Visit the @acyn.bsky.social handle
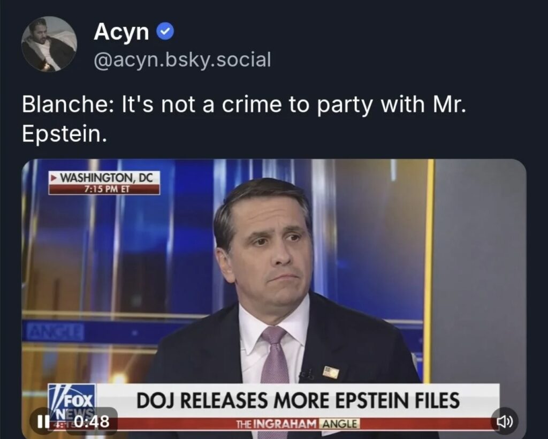This screenshot has height=439, width=548. click(x=182, y=59)
